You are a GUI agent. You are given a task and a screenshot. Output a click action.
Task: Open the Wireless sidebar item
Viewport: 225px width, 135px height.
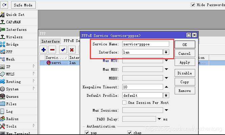point(14,37)
